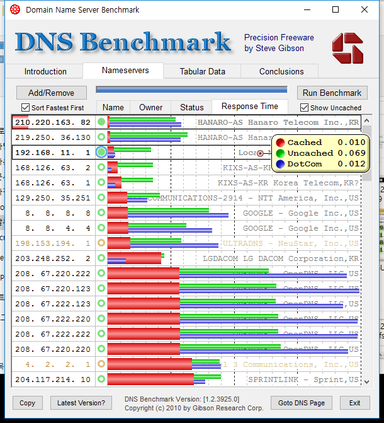Select IP address 204.117.214.10
The width and height of the screenshot is (384, 423).
53,380
